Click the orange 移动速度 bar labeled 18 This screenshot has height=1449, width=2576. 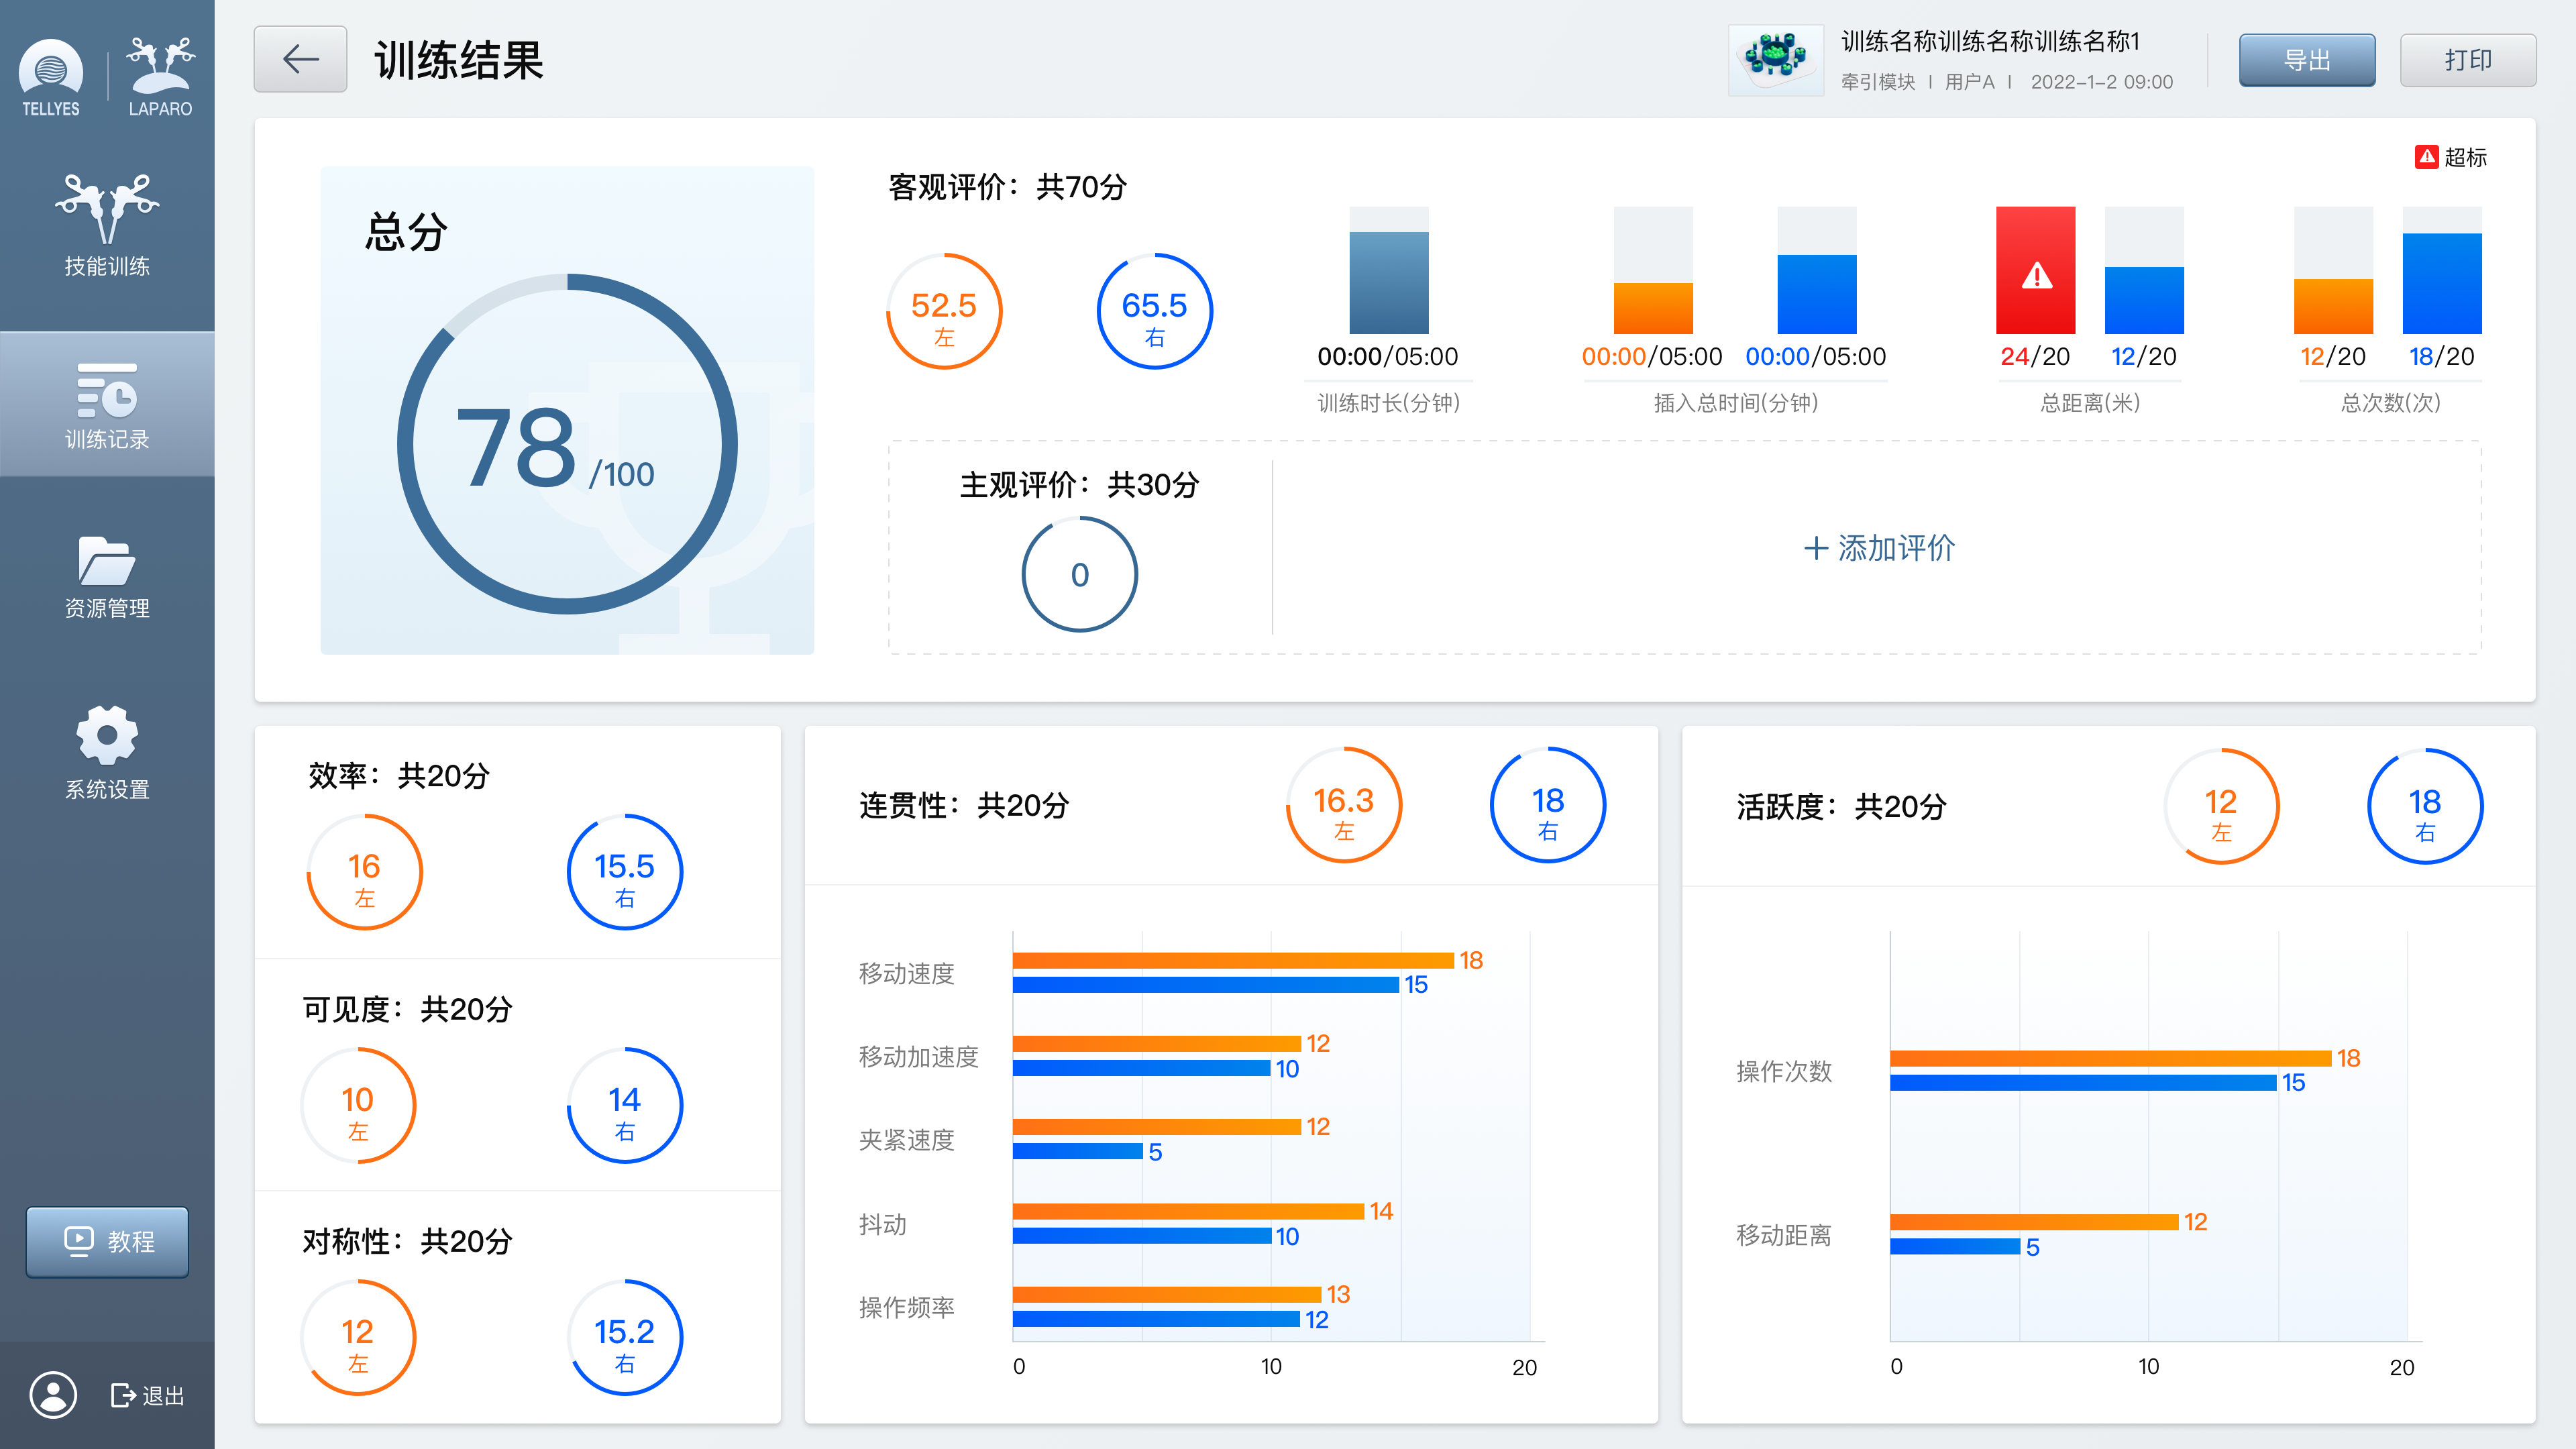click(x=1232, y=960)
